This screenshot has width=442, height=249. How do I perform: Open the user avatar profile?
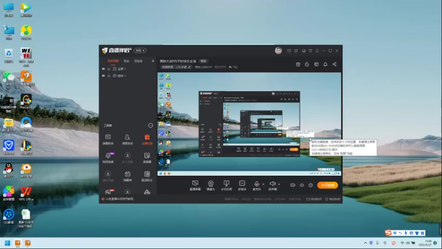pos(278,50)
